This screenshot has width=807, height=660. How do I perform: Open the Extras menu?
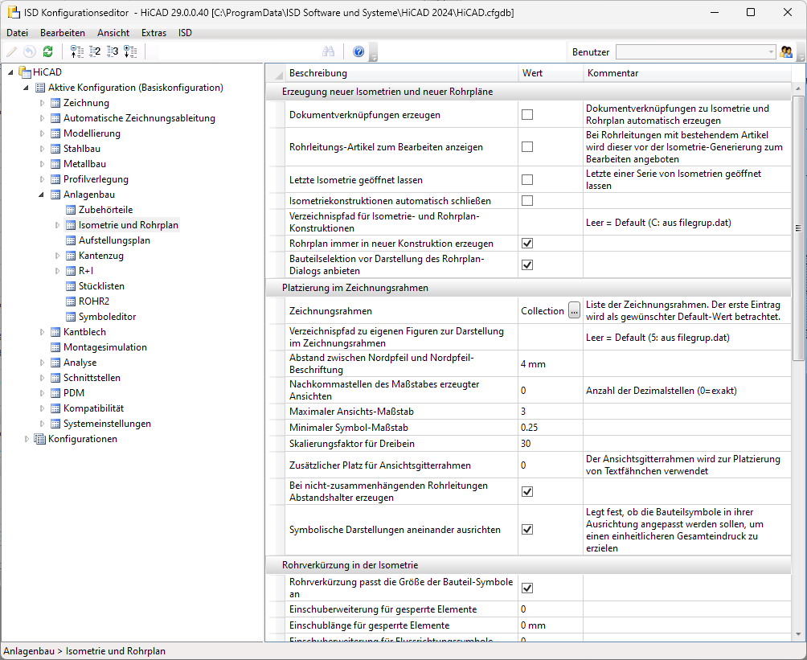point(154,33)
